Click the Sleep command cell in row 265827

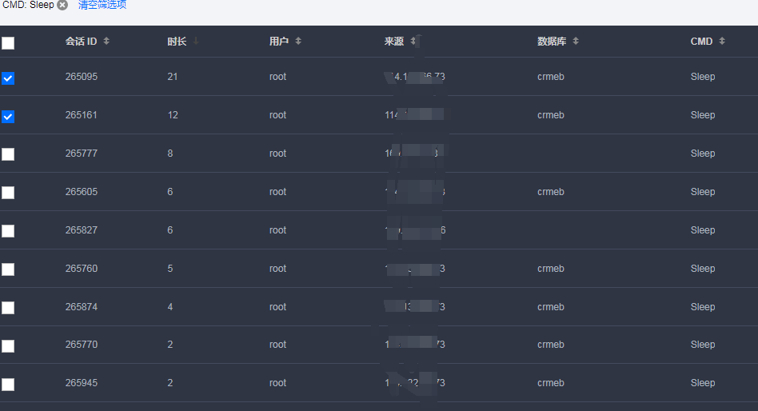(x=703, y=230)
